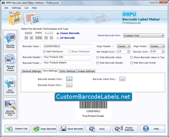This screenshot has height=137, width=169.
Task: Click the application icon in title bar
Action: (x=3, y=3)
